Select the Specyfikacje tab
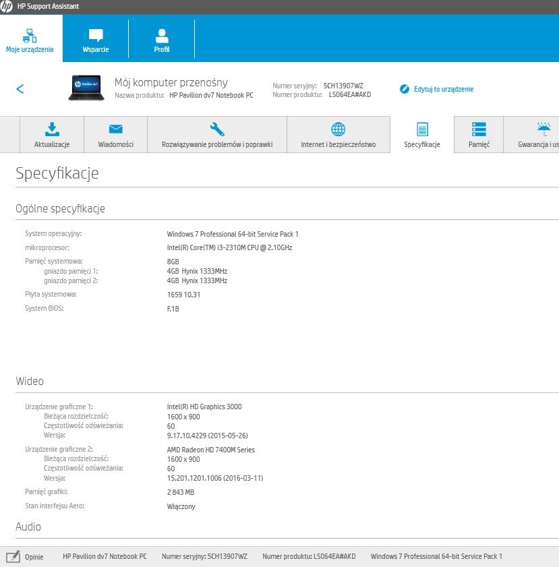This screenshot has width=559, height=567. 422,135
